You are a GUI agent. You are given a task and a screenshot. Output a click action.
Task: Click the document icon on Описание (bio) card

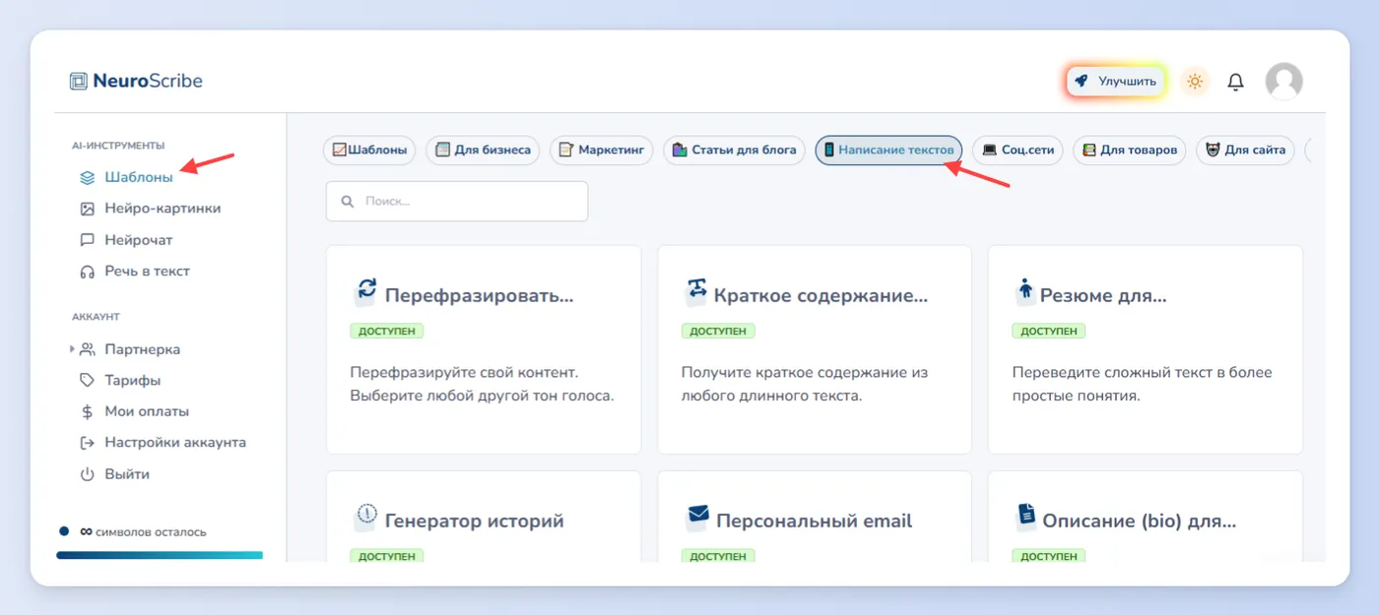(x=1026, y=516)
